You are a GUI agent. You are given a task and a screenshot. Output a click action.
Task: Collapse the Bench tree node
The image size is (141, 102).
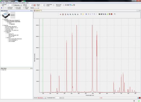coord(6,33)
